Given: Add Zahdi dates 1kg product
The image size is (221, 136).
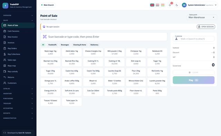Looking at the screenshot, I should 72,52.
